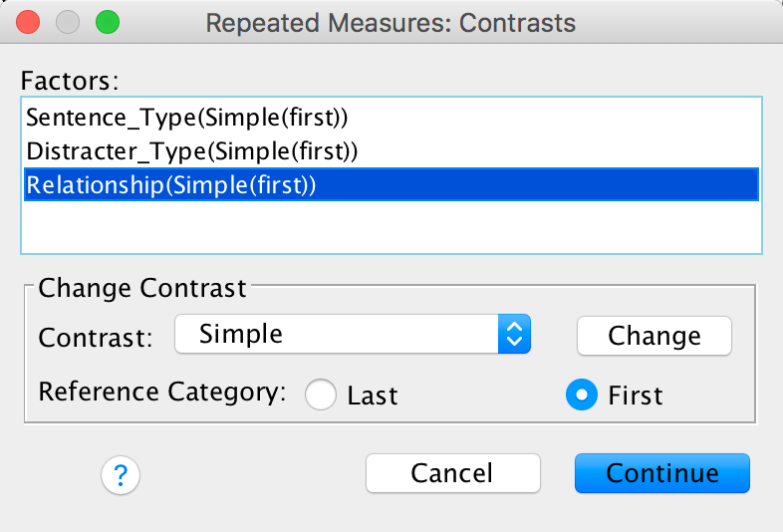Click empty space in the Factors list

coord(391,227)
